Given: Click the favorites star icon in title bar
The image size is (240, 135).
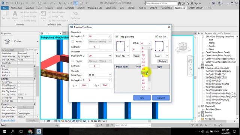Looking at the screenshot, I should click(x=187, y=3).
